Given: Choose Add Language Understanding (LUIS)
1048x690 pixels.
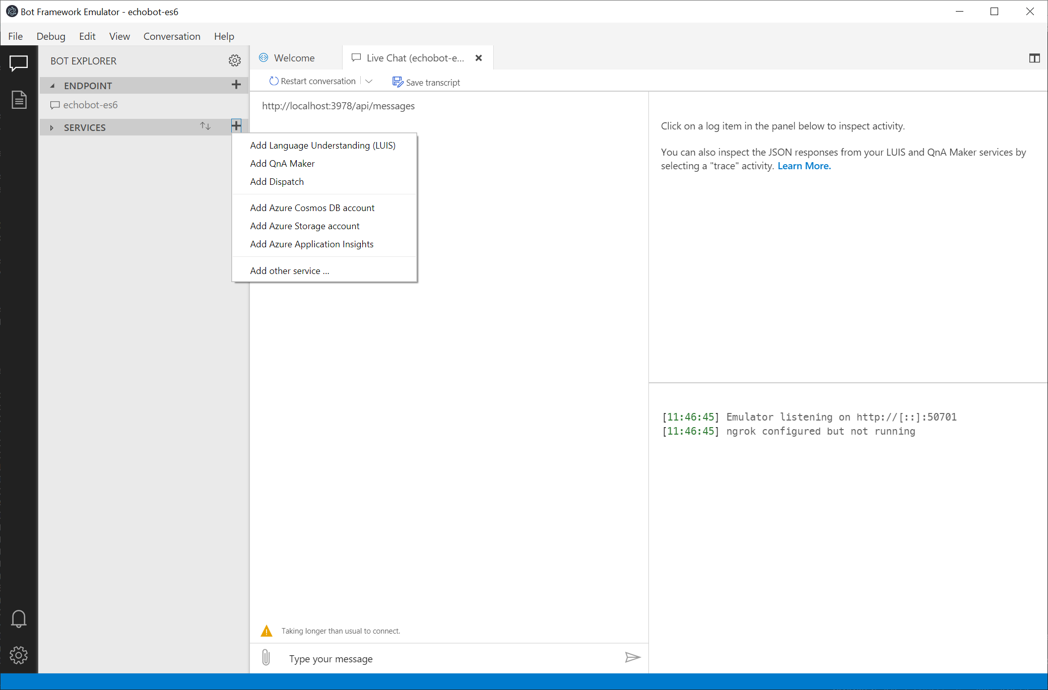Looking at the screenshot, I should point(324,145).
